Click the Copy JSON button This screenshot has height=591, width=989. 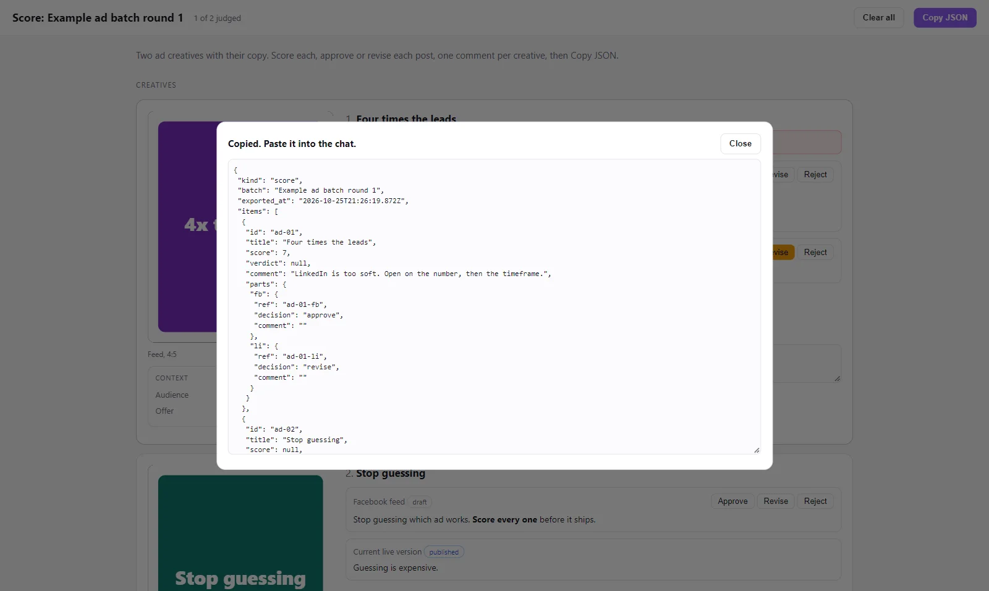coord(944,17)
